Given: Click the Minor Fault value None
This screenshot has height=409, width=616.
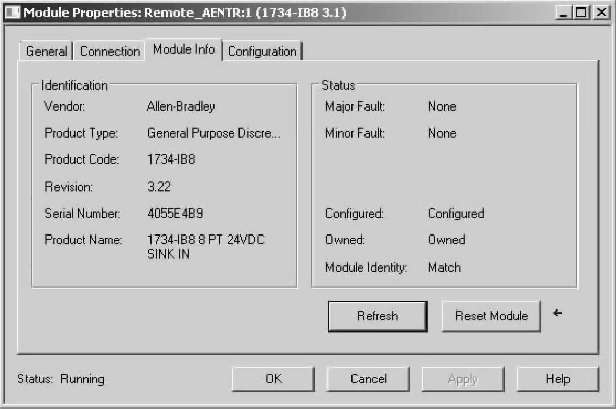Looking at the screenshot, I should 442,133.
